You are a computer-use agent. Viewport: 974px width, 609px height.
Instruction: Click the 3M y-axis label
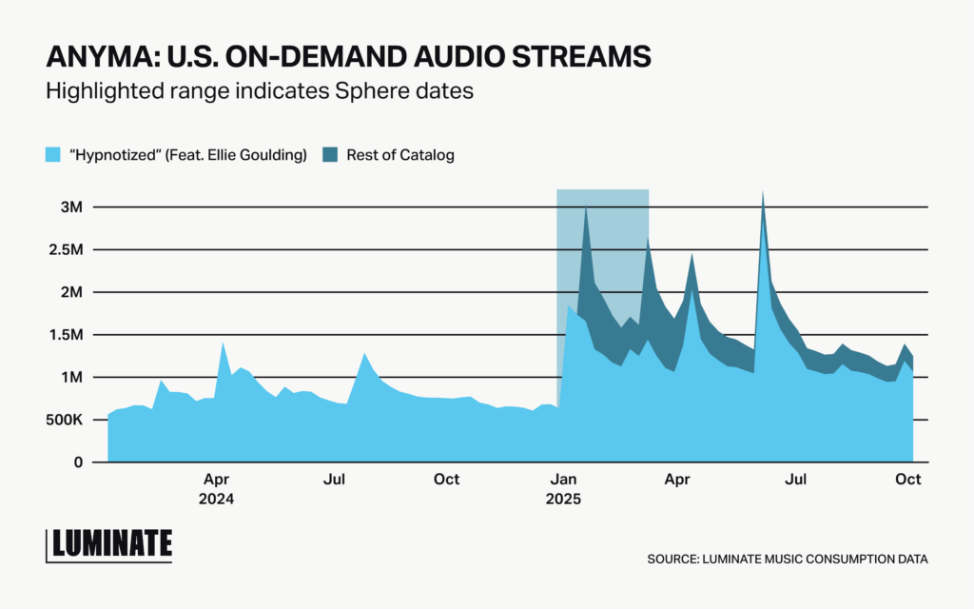pos(71,206)
